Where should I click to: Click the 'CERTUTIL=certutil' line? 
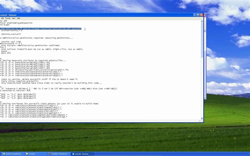[x=11, y=34]
